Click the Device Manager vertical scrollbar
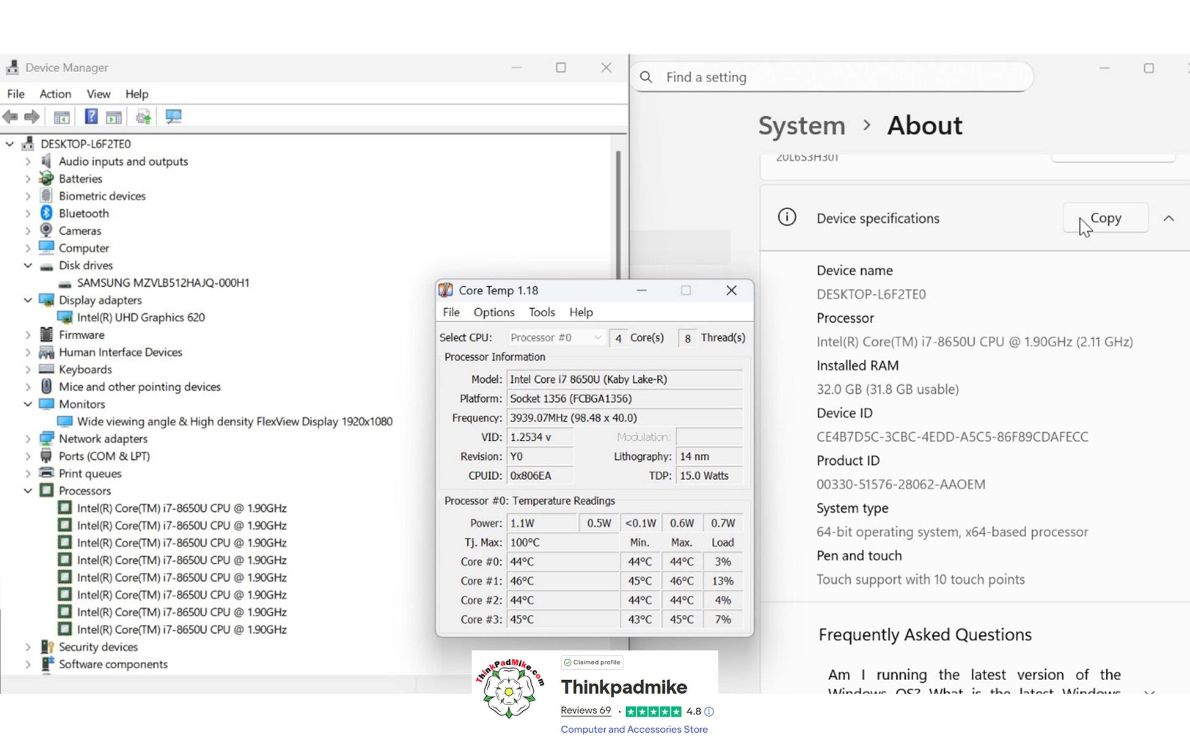The width and height of the screenshot is (1190, 748). click(x=618, y=214)
